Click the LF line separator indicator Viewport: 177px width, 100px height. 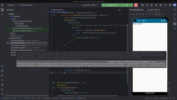tap(151, 98)
